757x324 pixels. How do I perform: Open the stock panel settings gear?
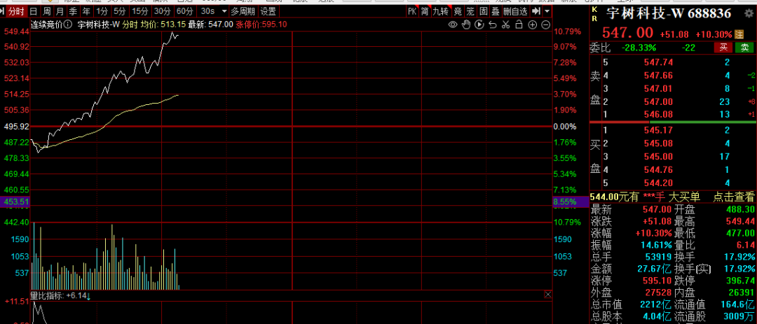tap(749, 14)
